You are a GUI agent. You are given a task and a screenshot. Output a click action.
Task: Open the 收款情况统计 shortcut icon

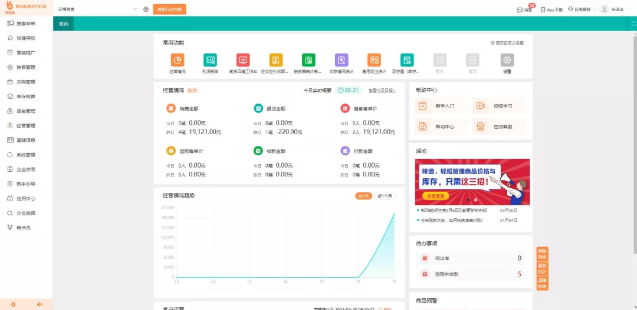point(342,60)
